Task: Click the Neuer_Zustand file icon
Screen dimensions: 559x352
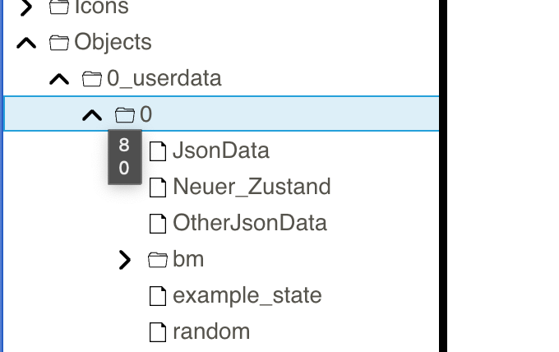Action: point(157,188)
